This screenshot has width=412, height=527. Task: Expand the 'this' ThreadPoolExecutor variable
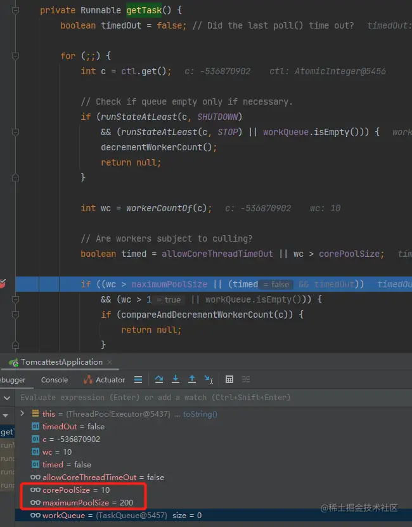(23, 413)
